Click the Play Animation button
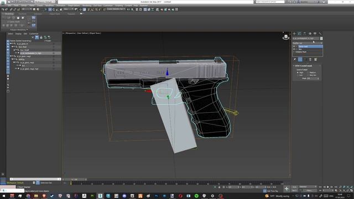354x199 pixels. [328, 187]
